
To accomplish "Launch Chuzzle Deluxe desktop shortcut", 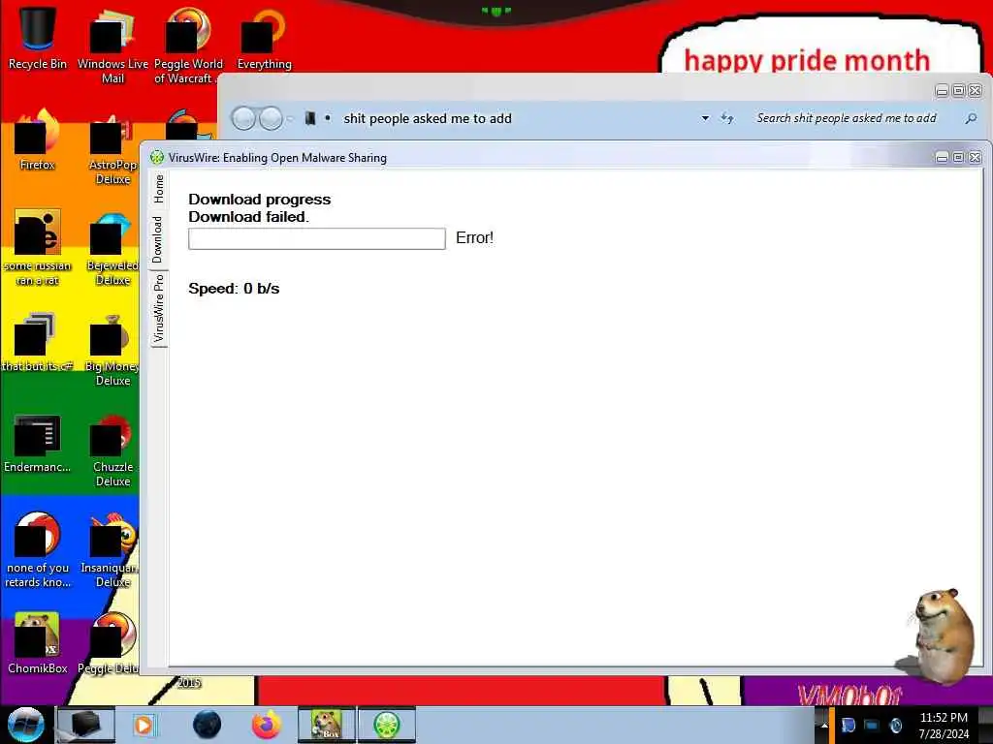I will [x=112, y=449].
